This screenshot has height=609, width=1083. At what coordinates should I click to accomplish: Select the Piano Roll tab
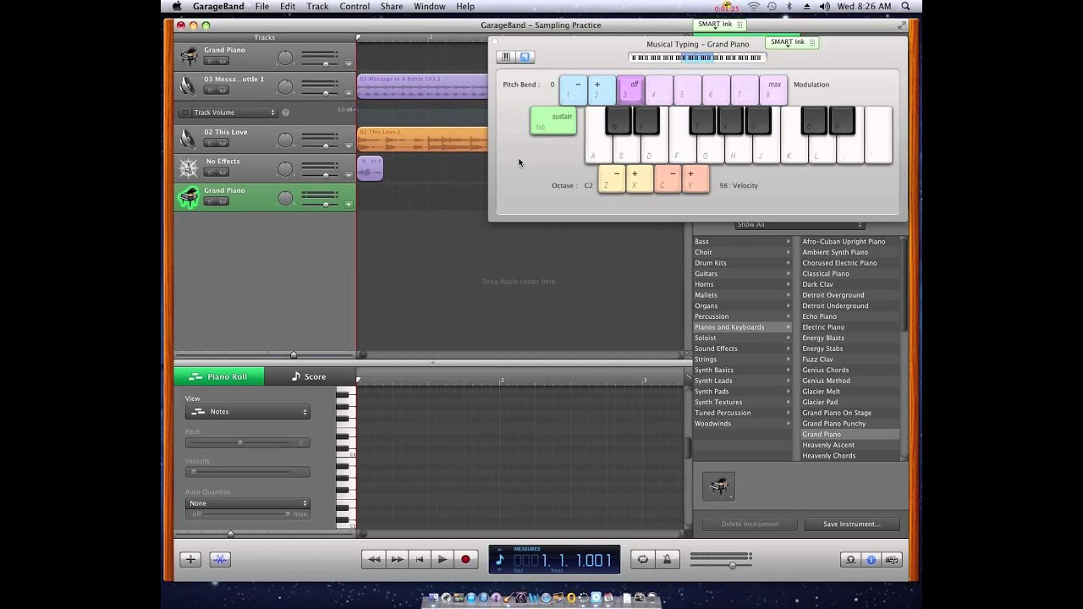[x=219, y=376]
